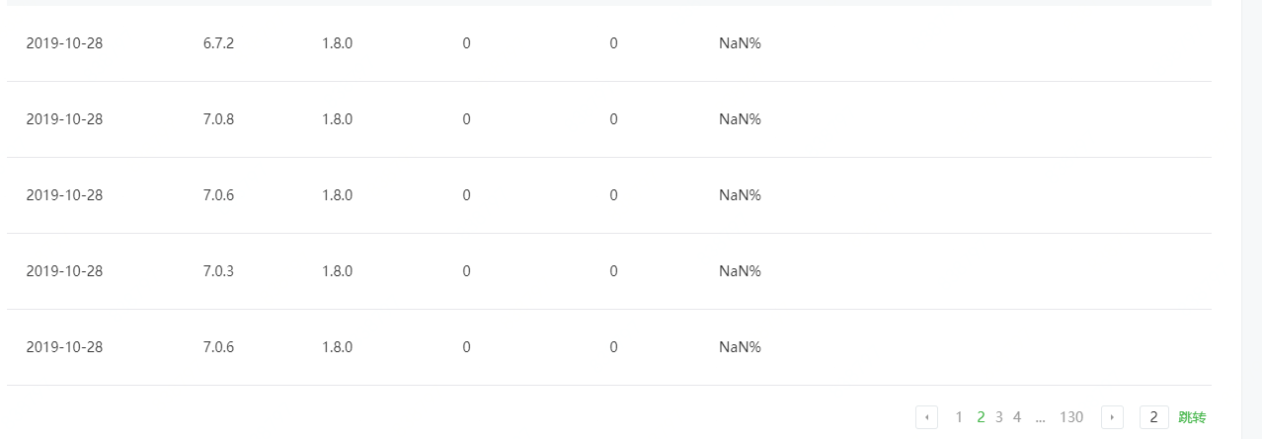This screenshot has width=1262, height=439.
Task: Click the date in the 6.7.2 row
Action: [x=64, y=43]
